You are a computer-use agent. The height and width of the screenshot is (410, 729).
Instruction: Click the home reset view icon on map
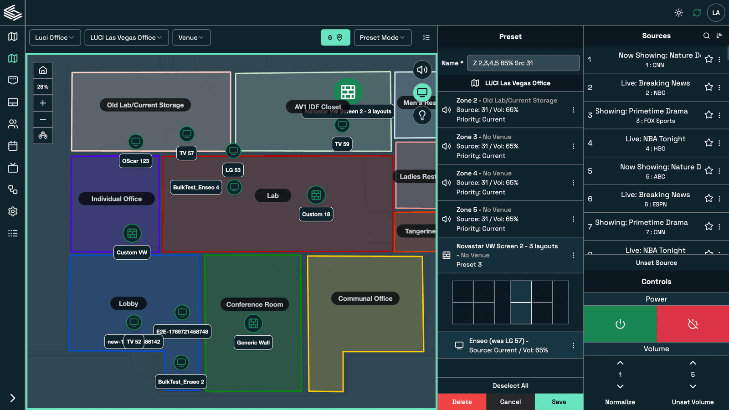tap(43, 70)
